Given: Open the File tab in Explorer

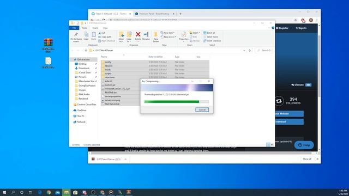Looking at the screenshot, I should (x=74, y=28).
